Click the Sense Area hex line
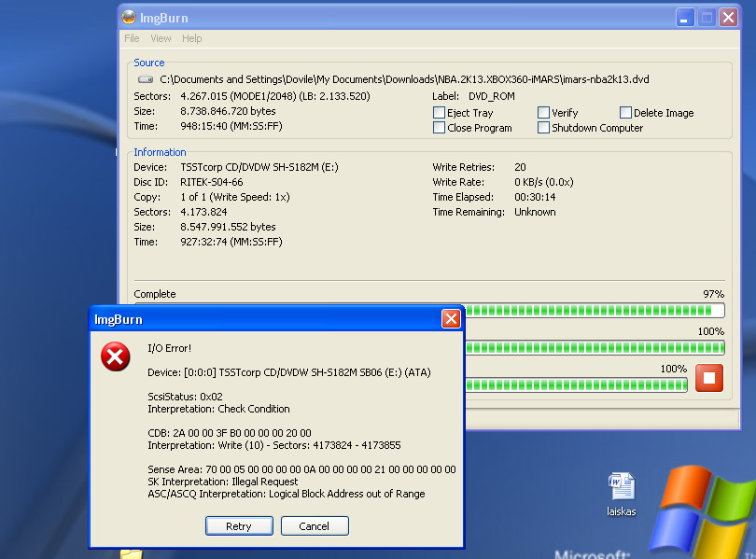This screenshot has height=559, width=756. [x=301, y=469]
